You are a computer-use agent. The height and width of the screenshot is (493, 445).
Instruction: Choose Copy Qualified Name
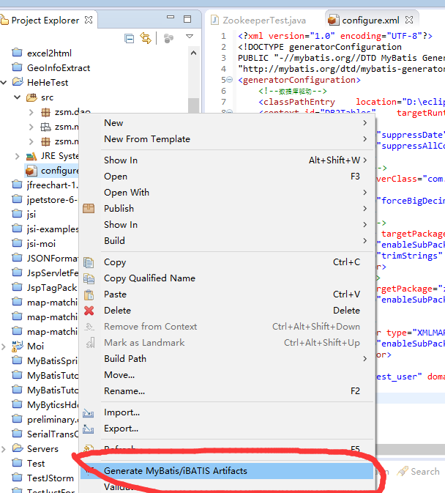(x=227, y=278)
